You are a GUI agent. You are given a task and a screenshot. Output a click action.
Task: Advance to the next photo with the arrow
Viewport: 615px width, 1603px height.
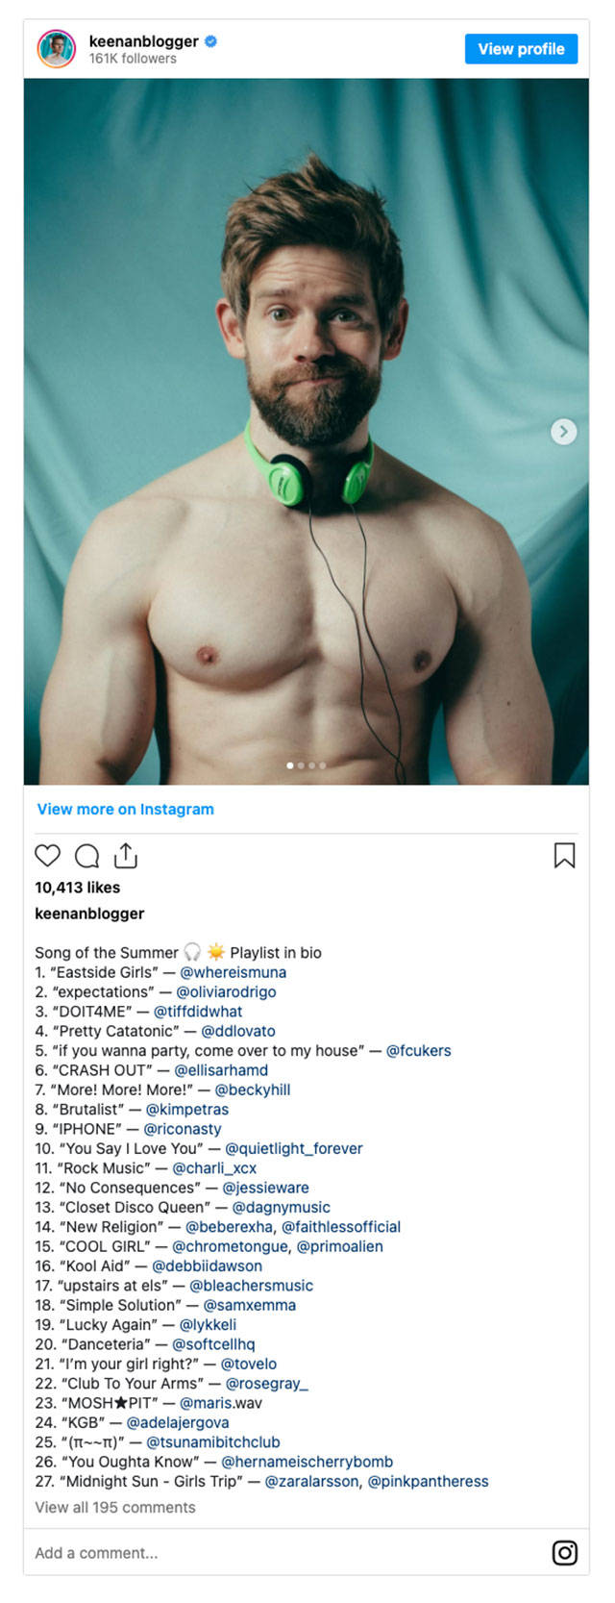coord(564,432)
